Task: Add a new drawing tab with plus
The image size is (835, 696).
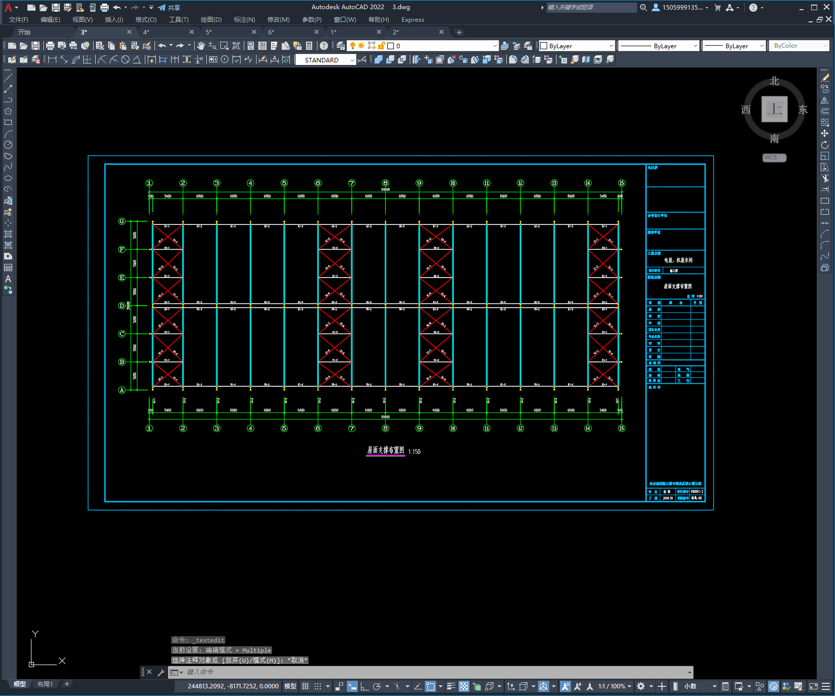Action: click(459, 32)
